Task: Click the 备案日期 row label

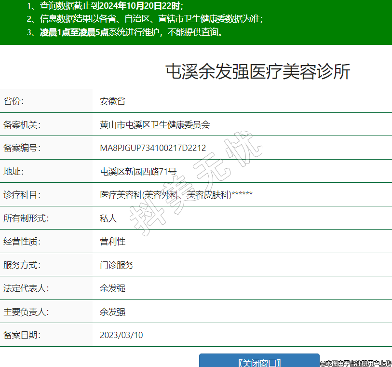Action: pyautogui.click(x=22, y=335)
